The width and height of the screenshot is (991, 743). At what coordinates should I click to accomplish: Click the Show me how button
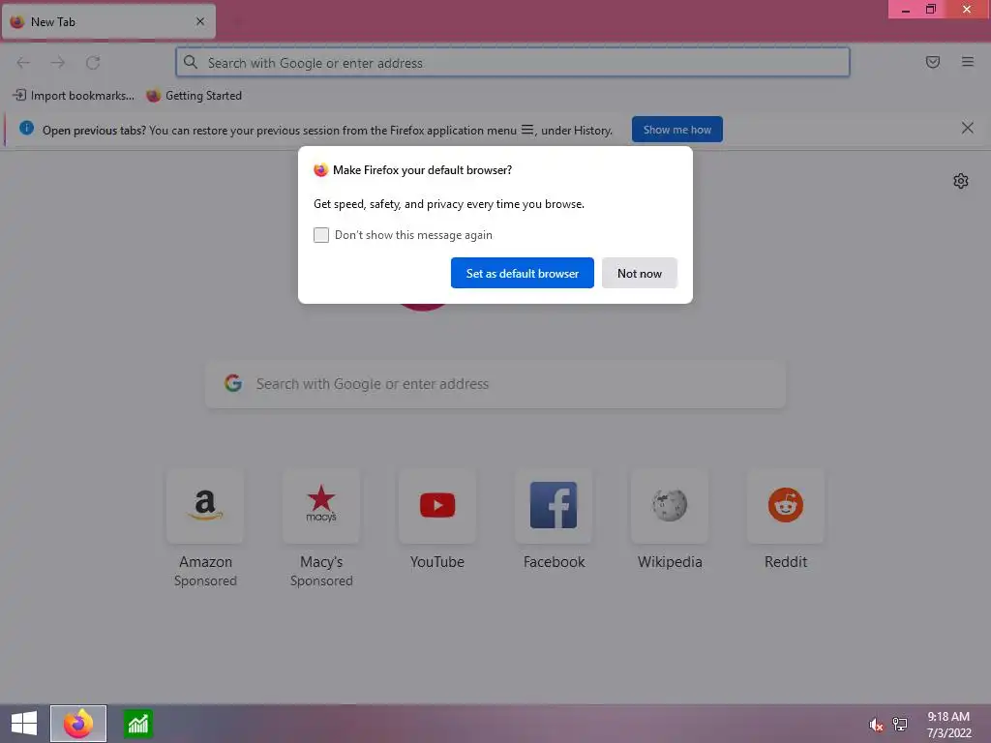(676, 130)
